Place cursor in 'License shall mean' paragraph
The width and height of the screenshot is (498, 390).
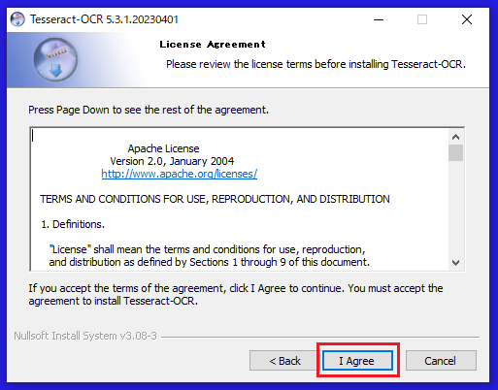point(209,256)
